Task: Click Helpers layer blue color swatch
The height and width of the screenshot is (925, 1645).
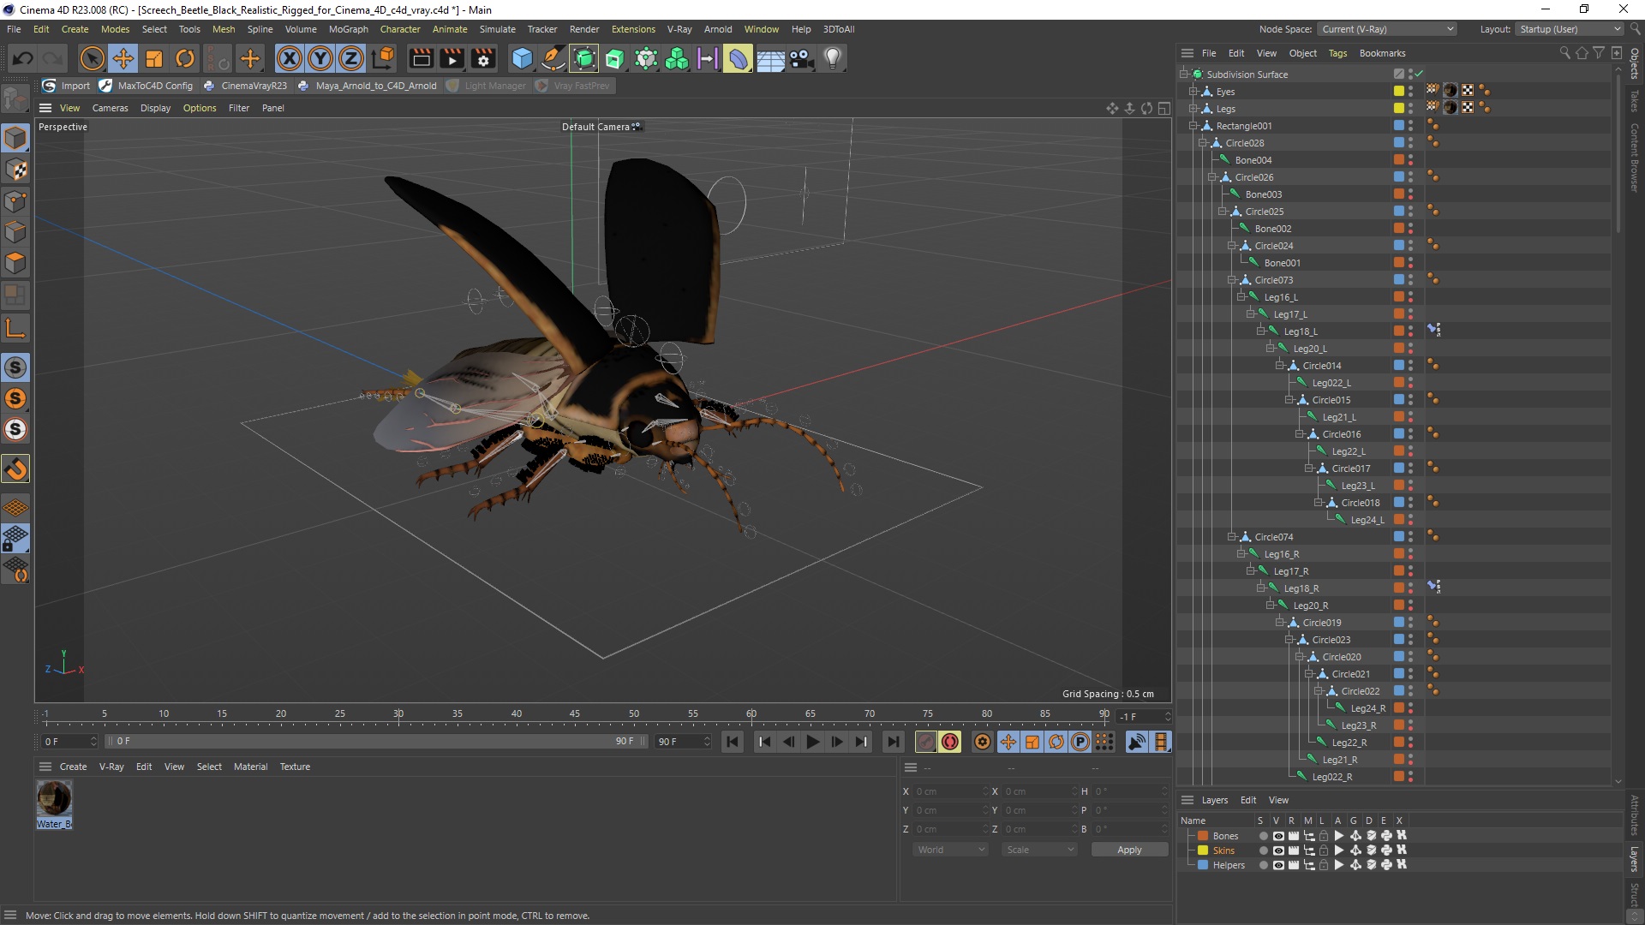Action: tap(1203, 865)
